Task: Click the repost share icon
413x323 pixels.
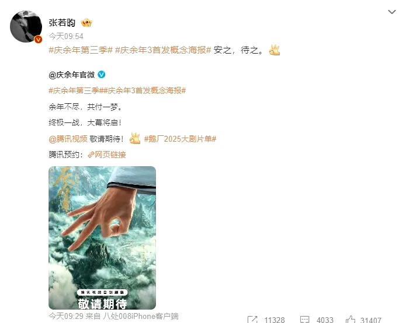Action: pos(252,320)
